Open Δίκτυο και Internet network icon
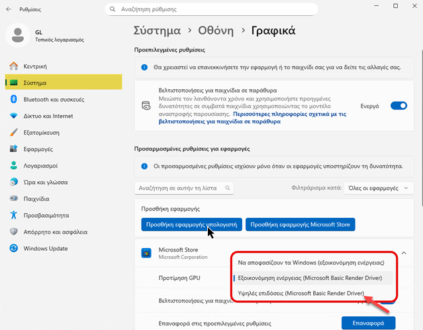The image size is (423, 330). click(13, 115)
